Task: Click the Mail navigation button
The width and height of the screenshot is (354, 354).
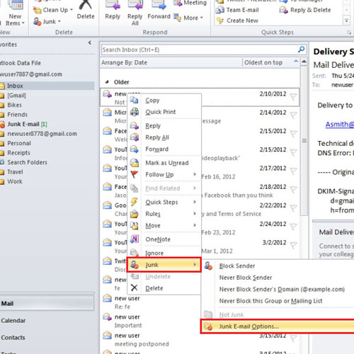Action: coord(47,304)
